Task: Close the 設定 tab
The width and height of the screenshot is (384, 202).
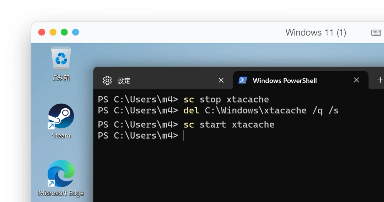Action: [221, 80]
